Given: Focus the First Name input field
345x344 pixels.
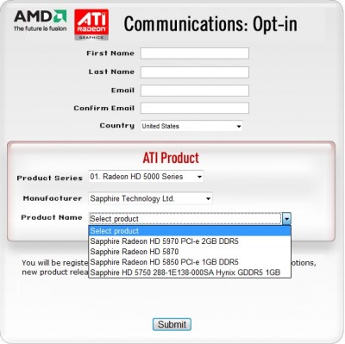Looking at the screenshot, I should tap(195, 53).
